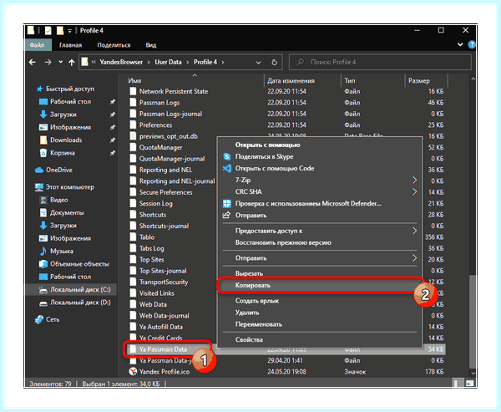Open the recent locations dropdown arrow
The image size is (501, 412).
[x=60, y=62]
